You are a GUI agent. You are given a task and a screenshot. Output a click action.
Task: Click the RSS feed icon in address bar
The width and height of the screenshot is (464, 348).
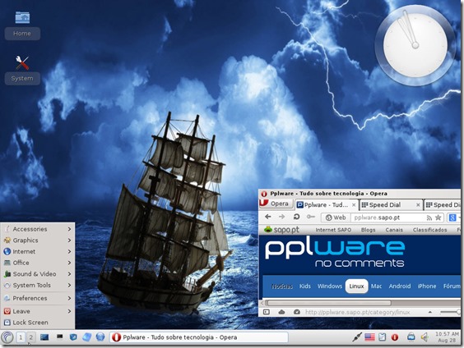[429, 217]
